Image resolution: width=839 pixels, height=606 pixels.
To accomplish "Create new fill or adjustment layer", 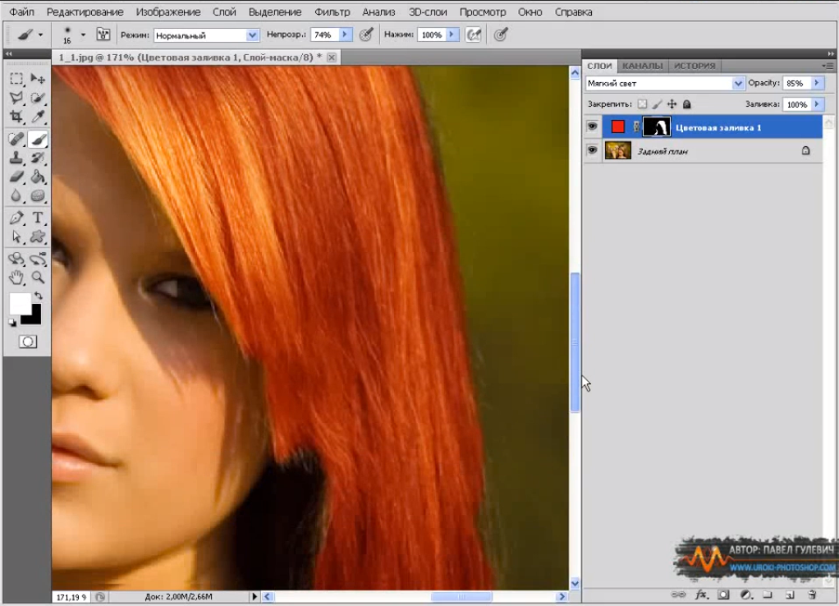I will [x=745, y=595].
